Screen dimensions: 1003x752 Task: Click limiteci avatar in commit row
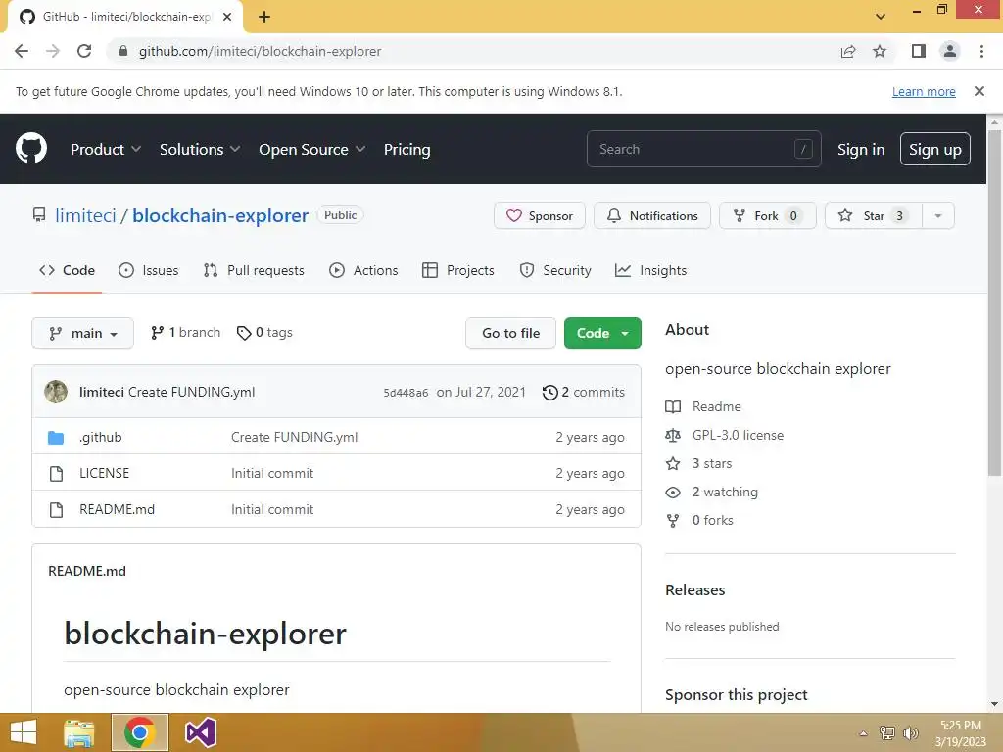56,392
